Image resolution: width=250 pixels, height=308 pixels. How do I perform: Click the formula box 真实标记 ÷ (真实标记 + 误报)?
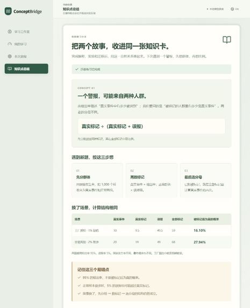[x=151, y=126]
